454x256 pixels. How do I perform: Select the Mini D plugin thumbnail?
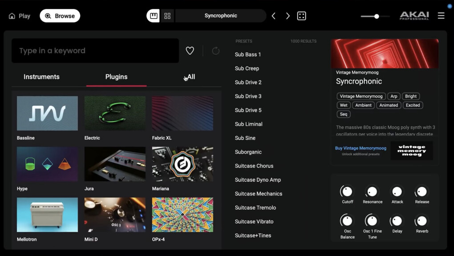[x=115, y=215]
